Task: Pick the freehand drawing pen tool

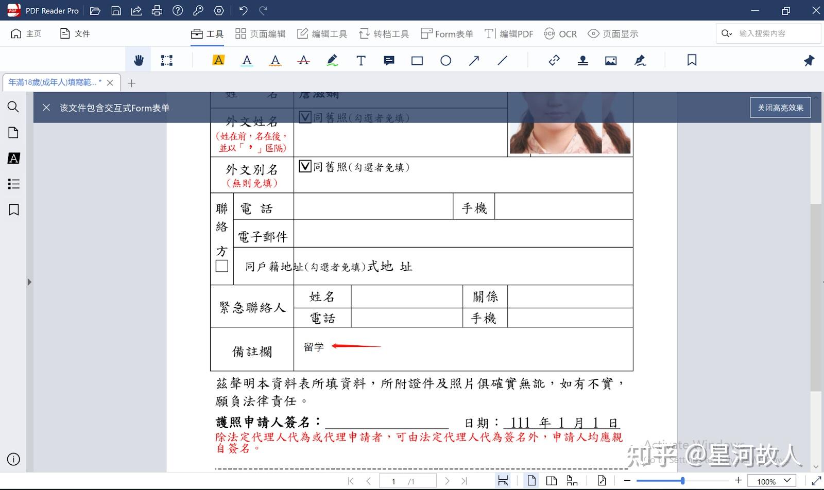Action: tap(332, 60)
